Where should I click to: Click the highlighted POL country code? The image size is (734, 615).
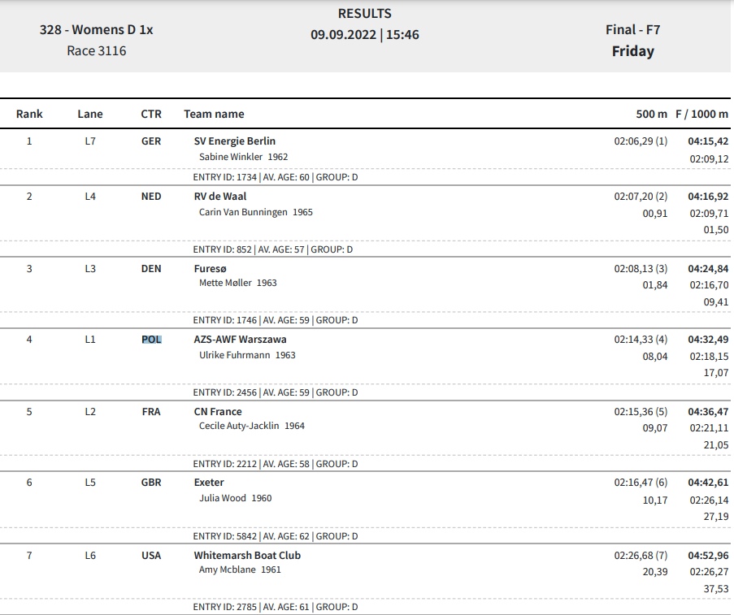(151, 340)
